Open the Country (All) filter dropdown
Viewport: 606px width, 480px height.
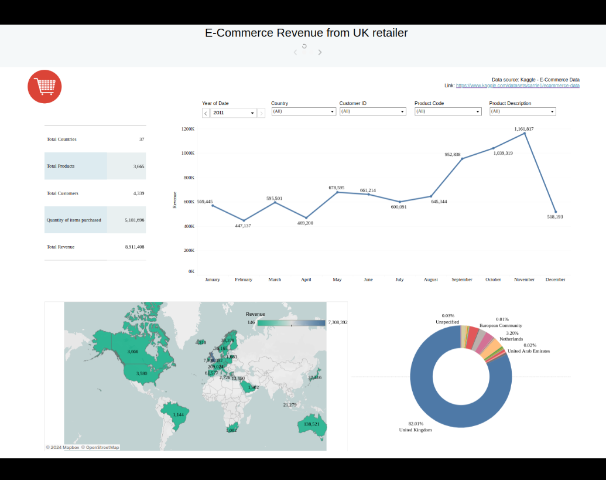[333, 111]
